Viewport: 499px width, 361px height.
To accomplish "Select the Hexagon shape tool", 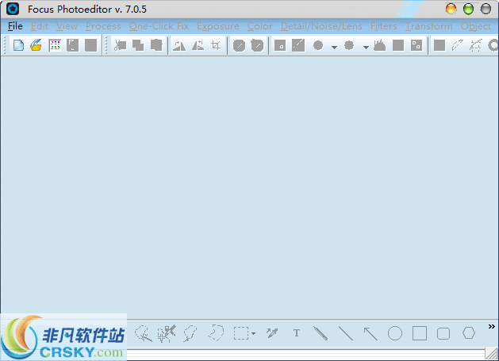I will coord(469,333).
